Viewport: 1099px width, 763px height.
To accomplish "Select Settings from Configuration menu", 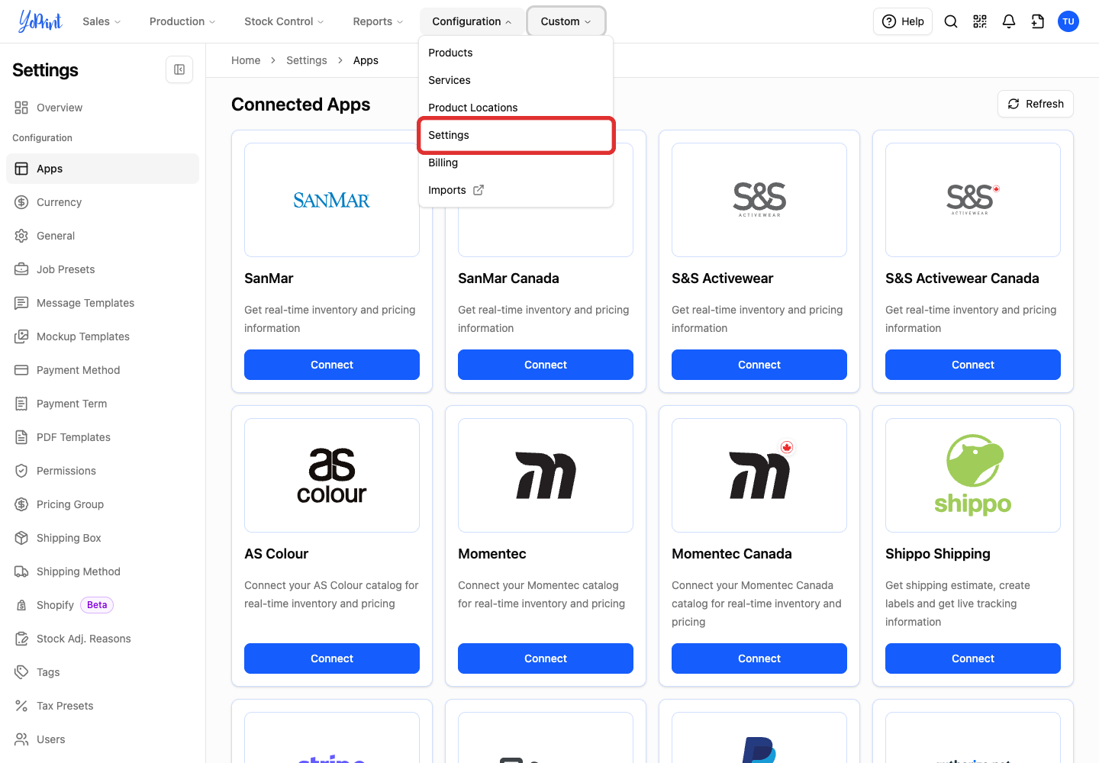I will (516, 135).
